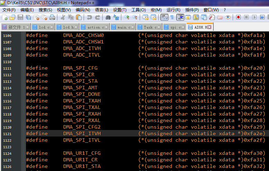
Task: Play back the recorded macro
Action: click(x=254, y=17)
